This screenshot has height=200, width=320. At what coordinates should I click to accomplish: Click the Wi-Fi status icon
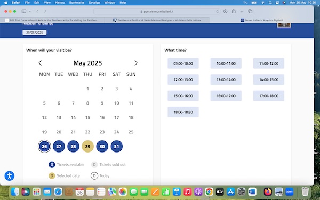(x=263, y=3)
